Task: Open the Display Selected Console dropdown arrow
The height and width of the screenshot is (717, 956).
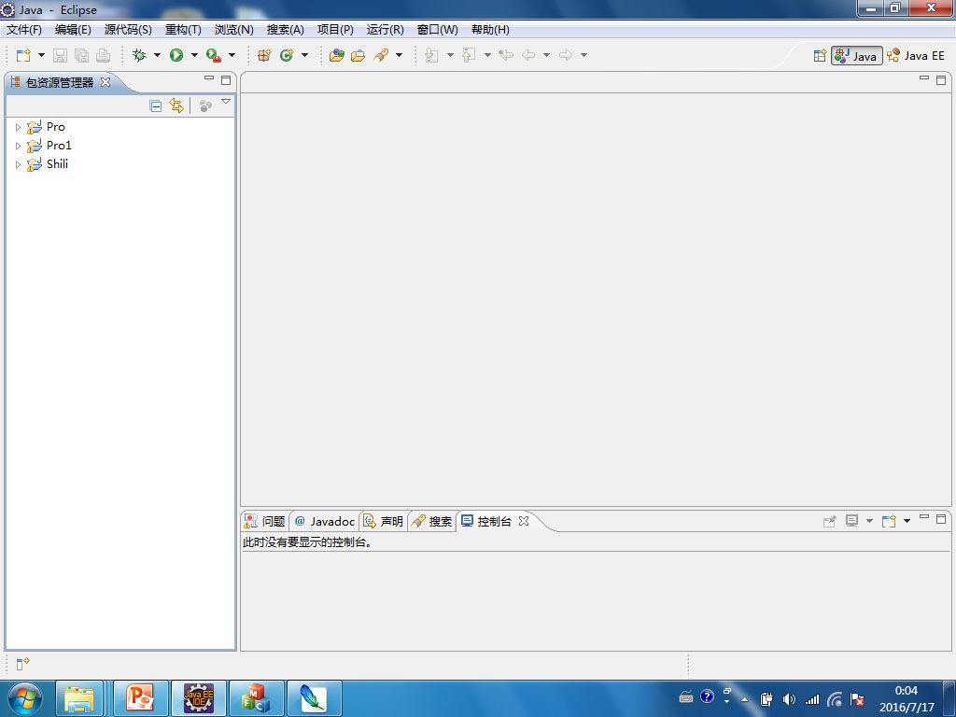Action: point(869,521)
